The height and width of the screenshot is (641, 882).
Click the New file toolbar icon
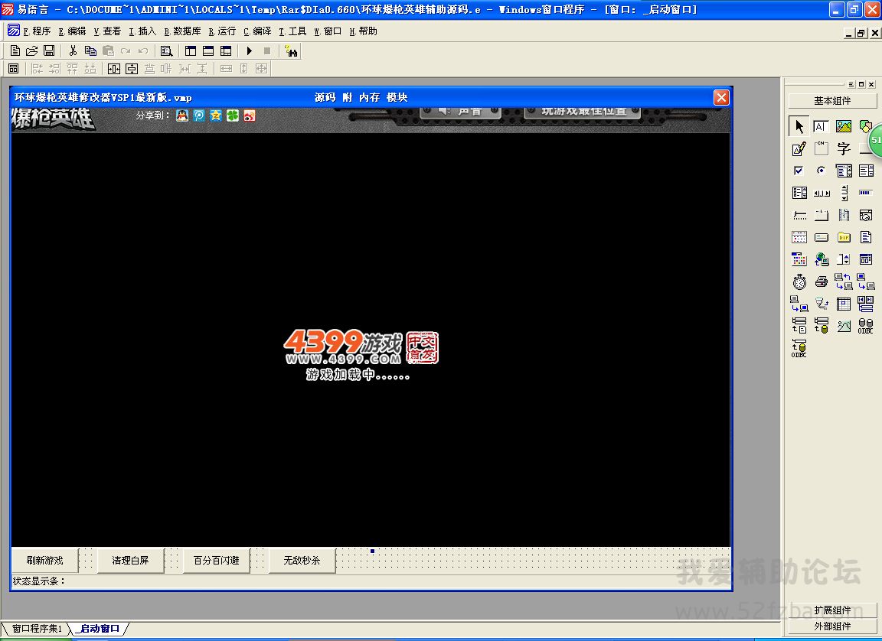pyautogui.click(x=15, y=51)
